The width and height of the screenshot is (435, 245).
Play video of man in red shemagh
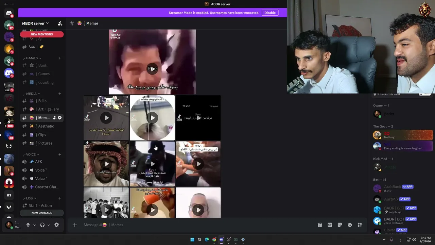(106, 164)
